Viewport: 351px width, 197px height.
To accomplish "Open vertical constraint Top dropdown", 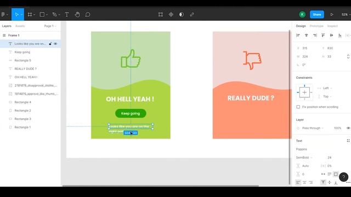I will click(x=327, y=96).
